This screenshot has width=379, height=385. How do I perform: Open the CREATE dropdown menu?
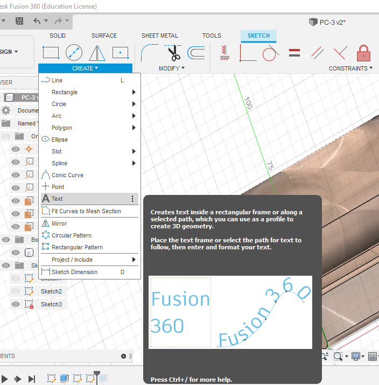pos(85,68)
